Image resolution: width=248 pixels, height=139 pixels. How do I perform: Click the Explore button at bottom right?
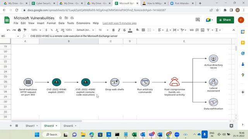tap(231, 125)
